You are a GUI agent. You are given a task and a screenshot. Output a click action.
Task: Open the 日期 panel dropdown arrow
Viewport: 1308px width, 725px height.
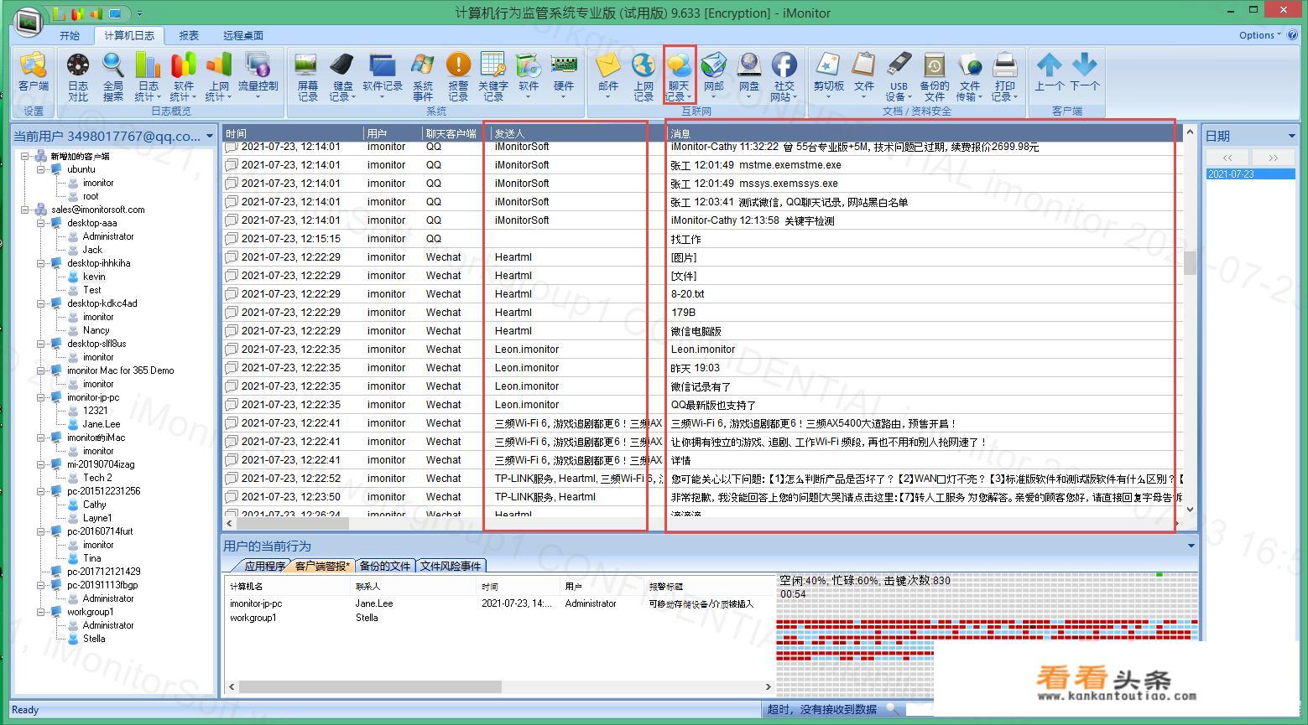click(x=1291, y=136)
